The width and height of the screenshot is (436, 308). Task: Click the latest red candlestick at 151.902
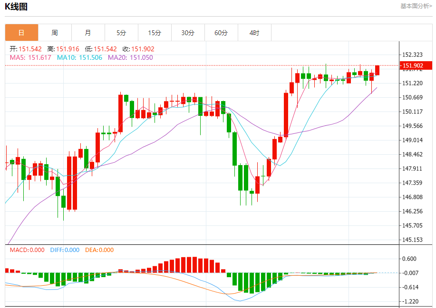[x=378, y=70]
